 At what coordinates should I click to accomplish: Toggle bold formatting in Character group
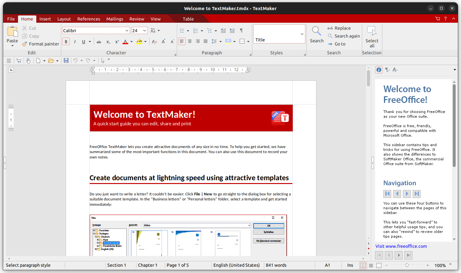coord(66,41)
